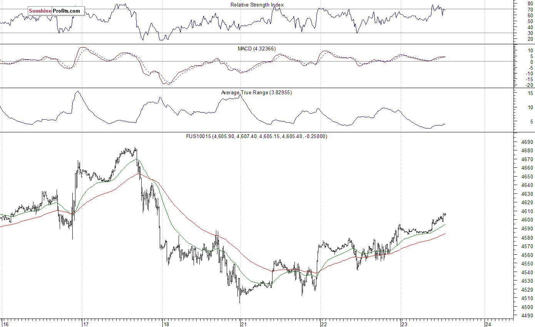Click the 4530 price axis label

point(527,281)
